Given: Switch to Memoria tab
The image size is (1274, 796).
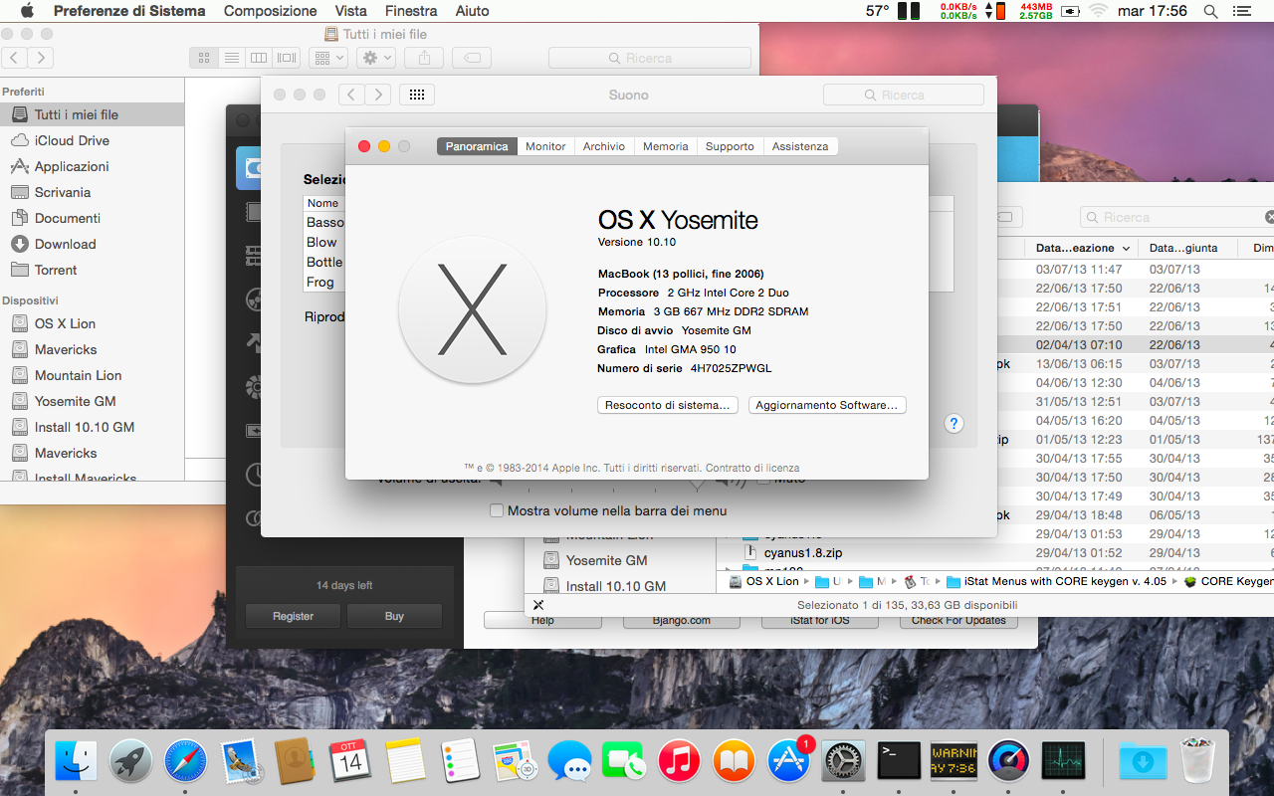Looking at the screenshot, I should pyautogui.click(x=665, y=146).
